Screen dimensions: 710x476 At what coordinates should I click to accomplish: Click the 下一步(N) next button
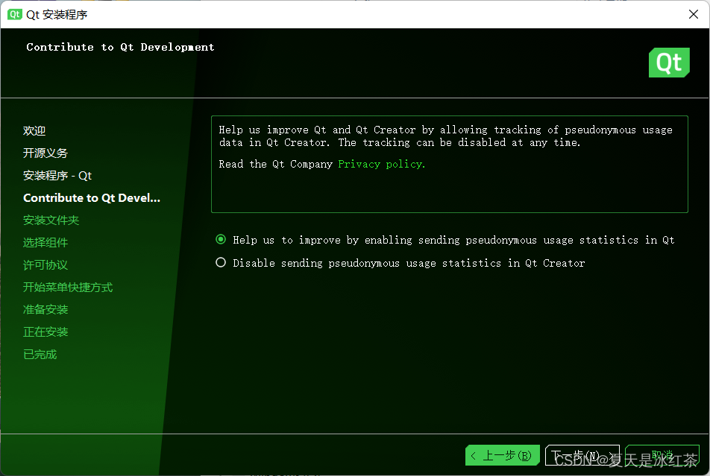[582, 455]
